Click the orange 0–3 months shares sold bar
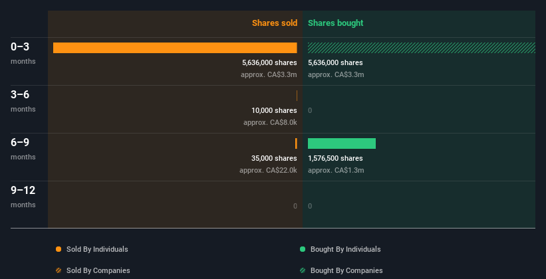 coord(175,48)
